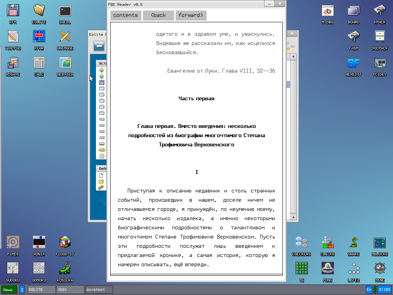Go to previous page with <back button
The height and width of the screenshot is (295, 393).
158,15
